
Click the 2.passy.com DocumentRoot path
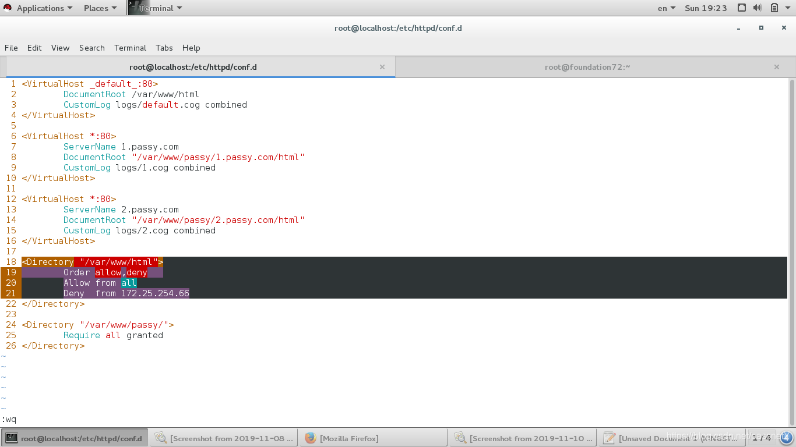tap(219, 220)
